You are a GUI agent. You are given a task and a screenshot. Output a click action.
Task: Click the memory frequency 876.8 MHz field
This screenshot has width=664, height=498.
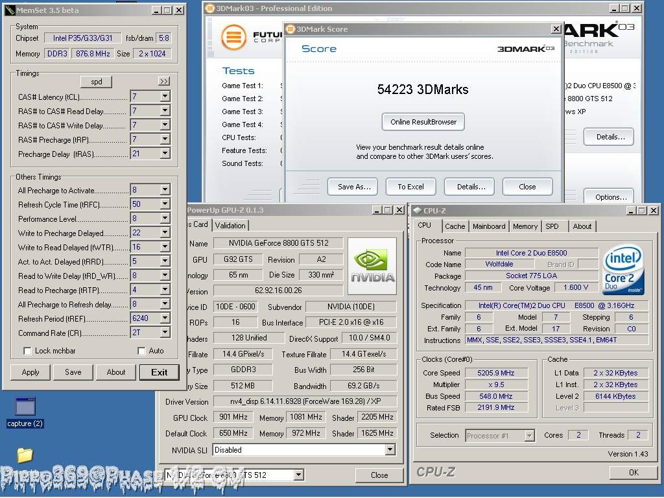point(93,54)
